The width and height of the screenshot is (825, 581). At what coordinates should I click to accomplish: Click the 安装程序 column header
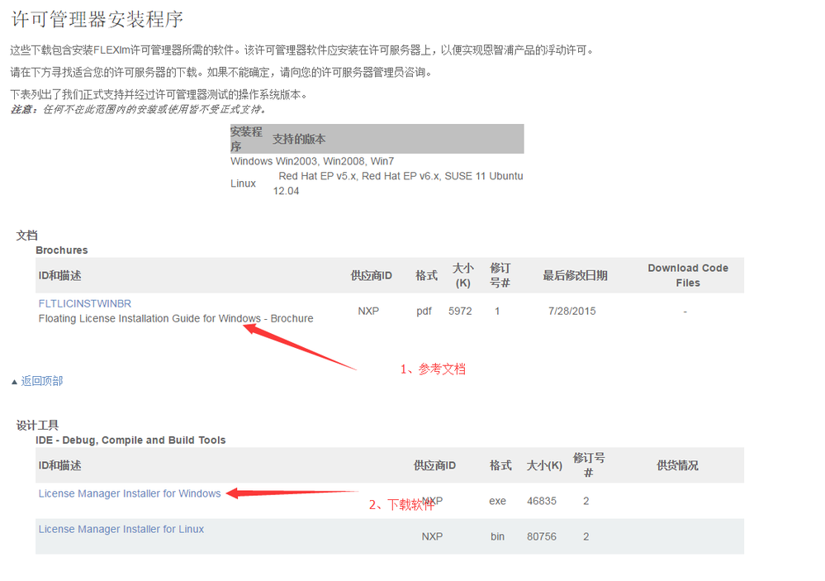tap(246, 139)
